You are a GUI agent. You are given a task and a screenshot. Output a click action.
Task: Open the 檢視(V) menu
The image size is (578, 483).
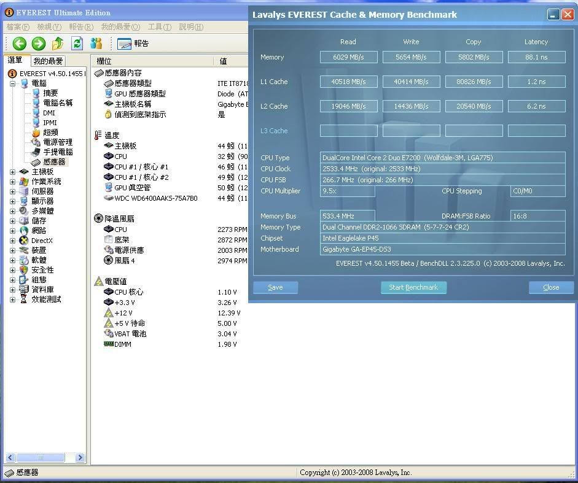coord(49,27)
